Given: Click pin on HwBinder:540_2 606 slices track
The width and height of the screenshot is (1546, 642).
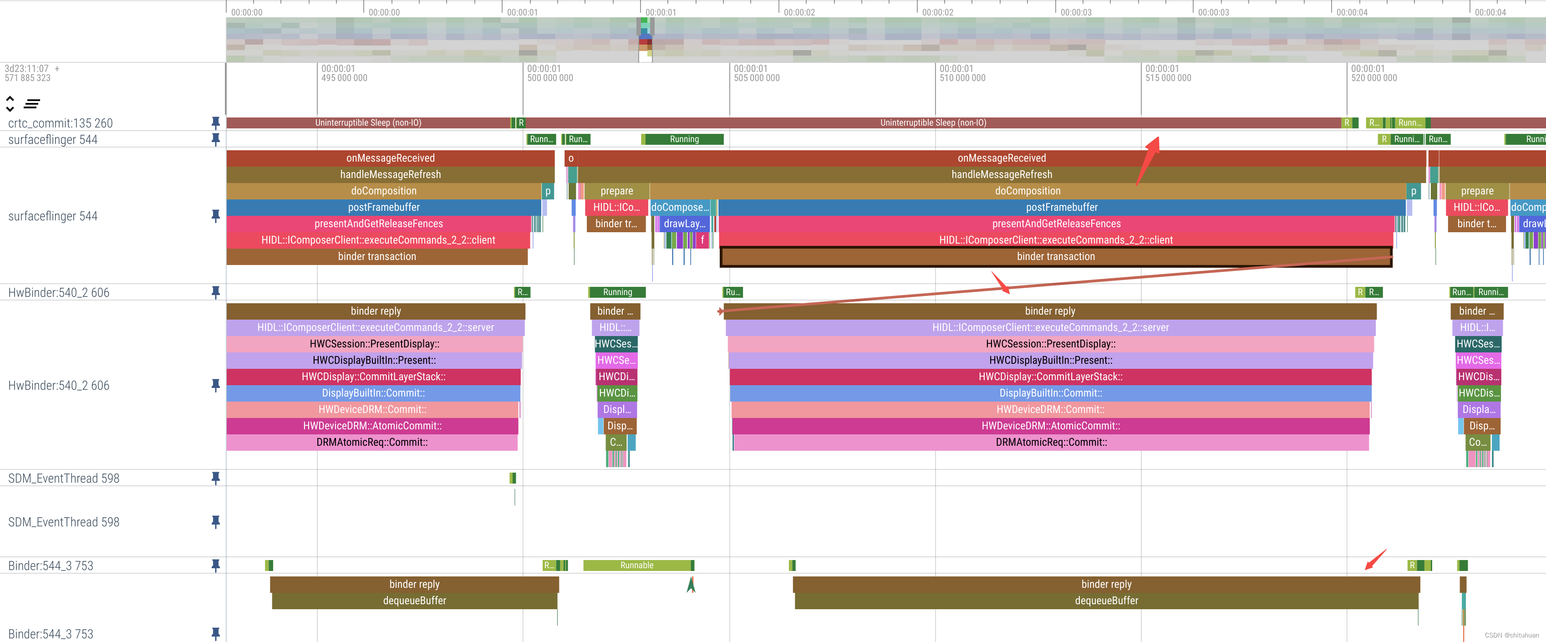Looking at the screenshot, I should pyautogui.click(x=215, y=385).
